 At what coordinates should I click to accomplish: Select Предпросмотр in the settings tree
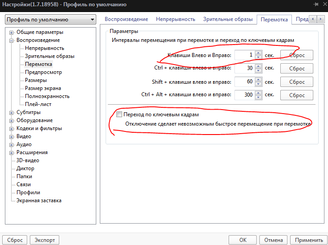(x=43, y=72)
